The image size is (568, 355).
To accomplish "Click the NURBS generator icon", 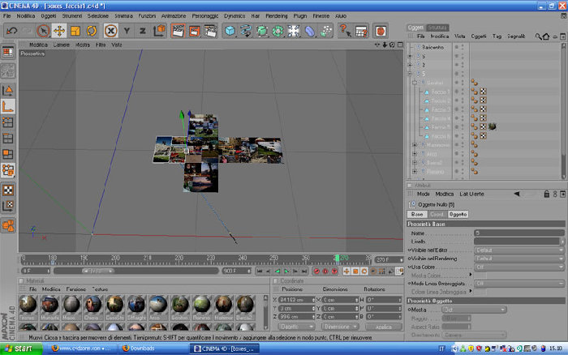I will 262,31.
